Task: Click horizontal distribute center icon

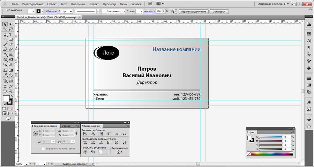Action: 117,142
